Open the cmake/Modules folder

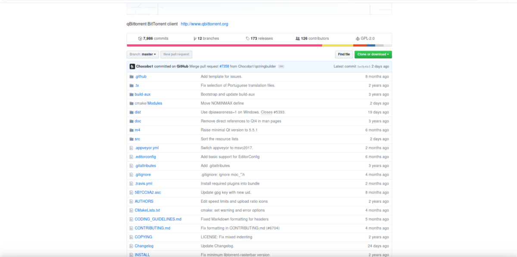[x=149, y=103]
